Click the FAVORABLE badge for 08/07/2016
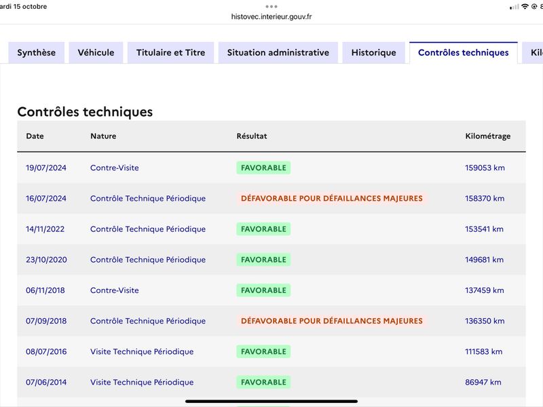 pos(263,351)
